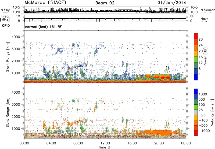The image size is (215, 149).
Task: Click the "Beam 02" header label
Action: click(105, 3)
